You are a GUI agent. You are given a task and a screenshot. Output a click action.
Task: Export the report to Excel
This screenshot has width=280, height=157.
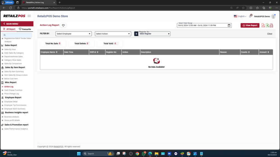tap(267, 25)
